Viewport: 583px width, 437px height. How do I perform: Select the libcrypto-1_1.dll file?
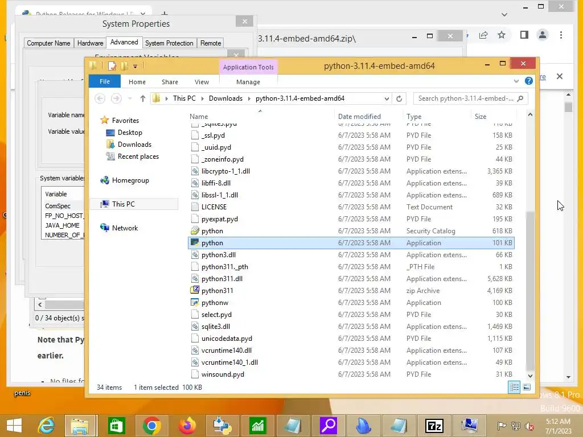[225, 171]
